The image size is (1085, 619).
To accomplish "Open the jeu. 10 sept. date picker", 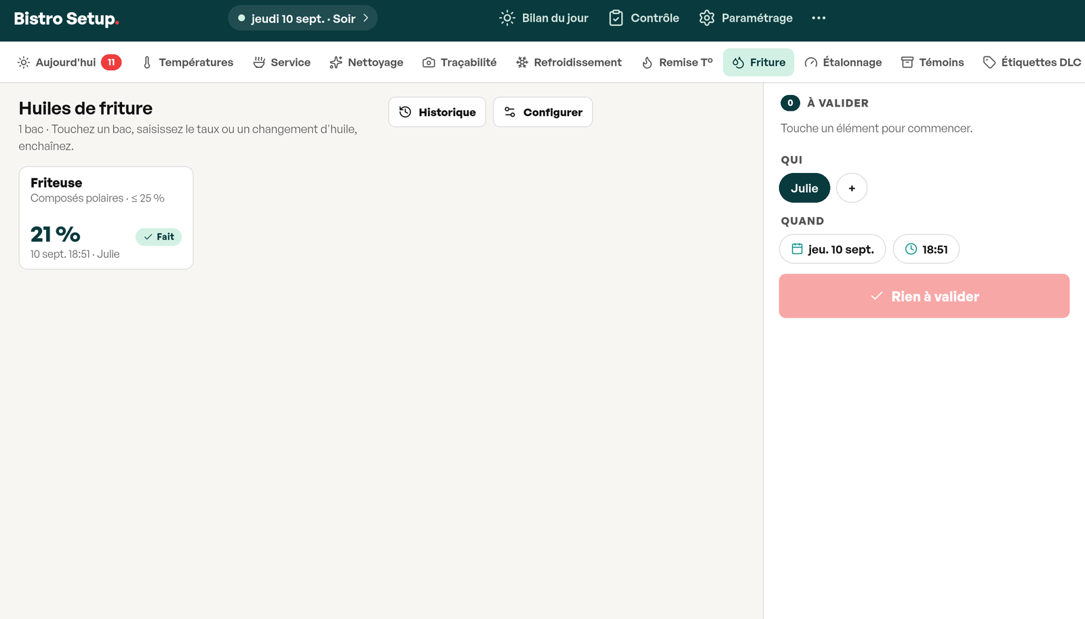I will [832, 249].
